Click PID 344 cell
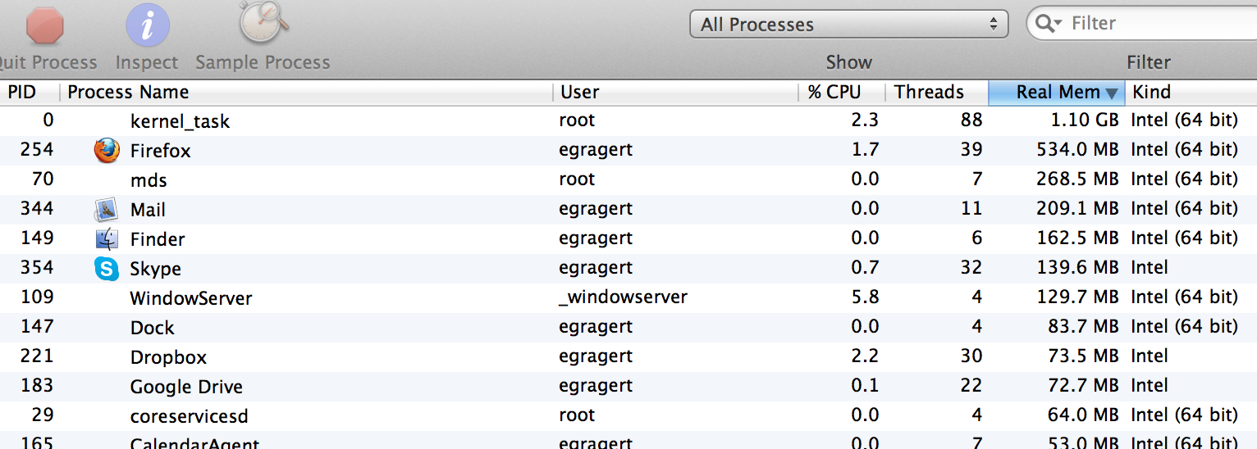 [x=38, y=209]
